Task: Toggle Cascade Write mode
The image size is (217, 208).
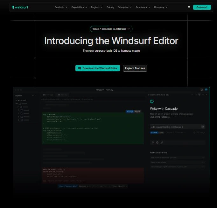Action: (154, 133)
